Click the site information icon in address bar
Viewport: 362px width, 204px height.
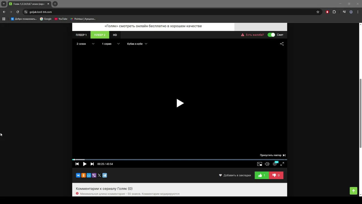point(26,12)
